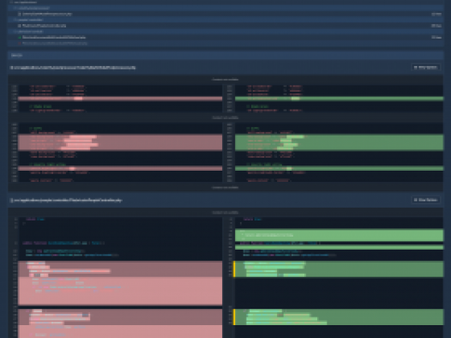This screenshot has height=338, width=451.
Task: Click the red removed-file icon in the file tree
Action: [20, 43]
